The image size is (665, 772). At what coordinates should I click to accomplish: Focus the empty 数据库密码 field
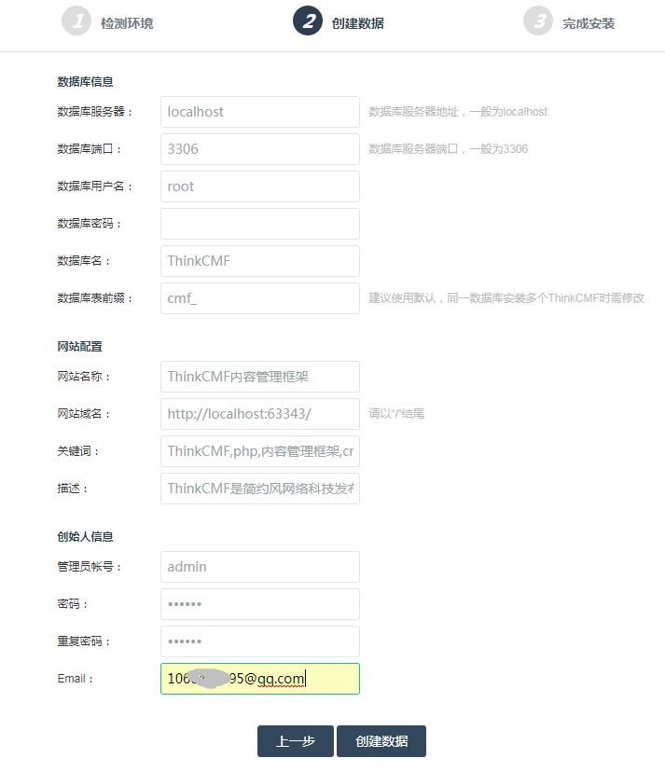pos(260,224)
